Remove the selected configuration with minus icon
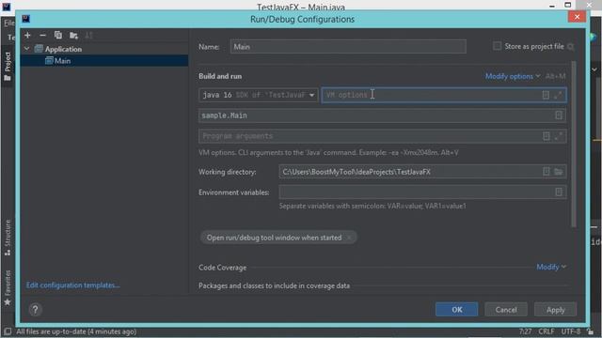This screenshot has height=338, width=602. click(42, 36)
